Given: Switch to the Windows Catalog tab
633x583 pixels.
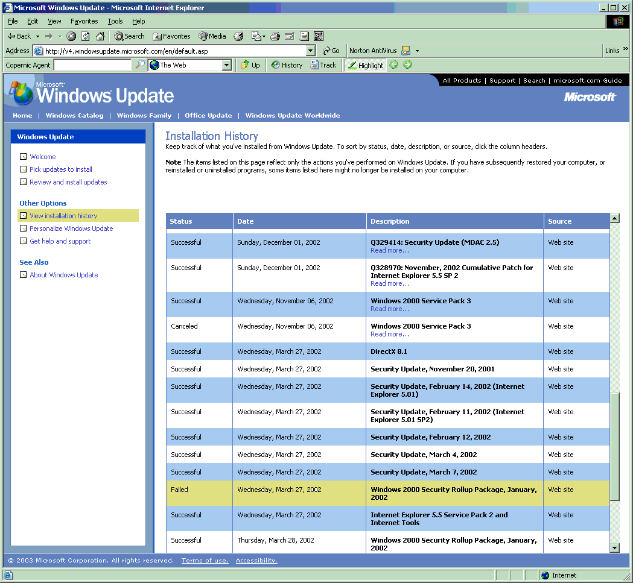Looking at the screenshot, I should pos(74,115).
